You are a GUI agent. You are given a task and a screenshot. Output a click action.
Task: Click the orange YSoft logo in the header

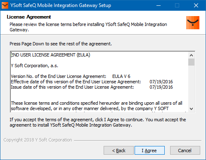(193, 23)
